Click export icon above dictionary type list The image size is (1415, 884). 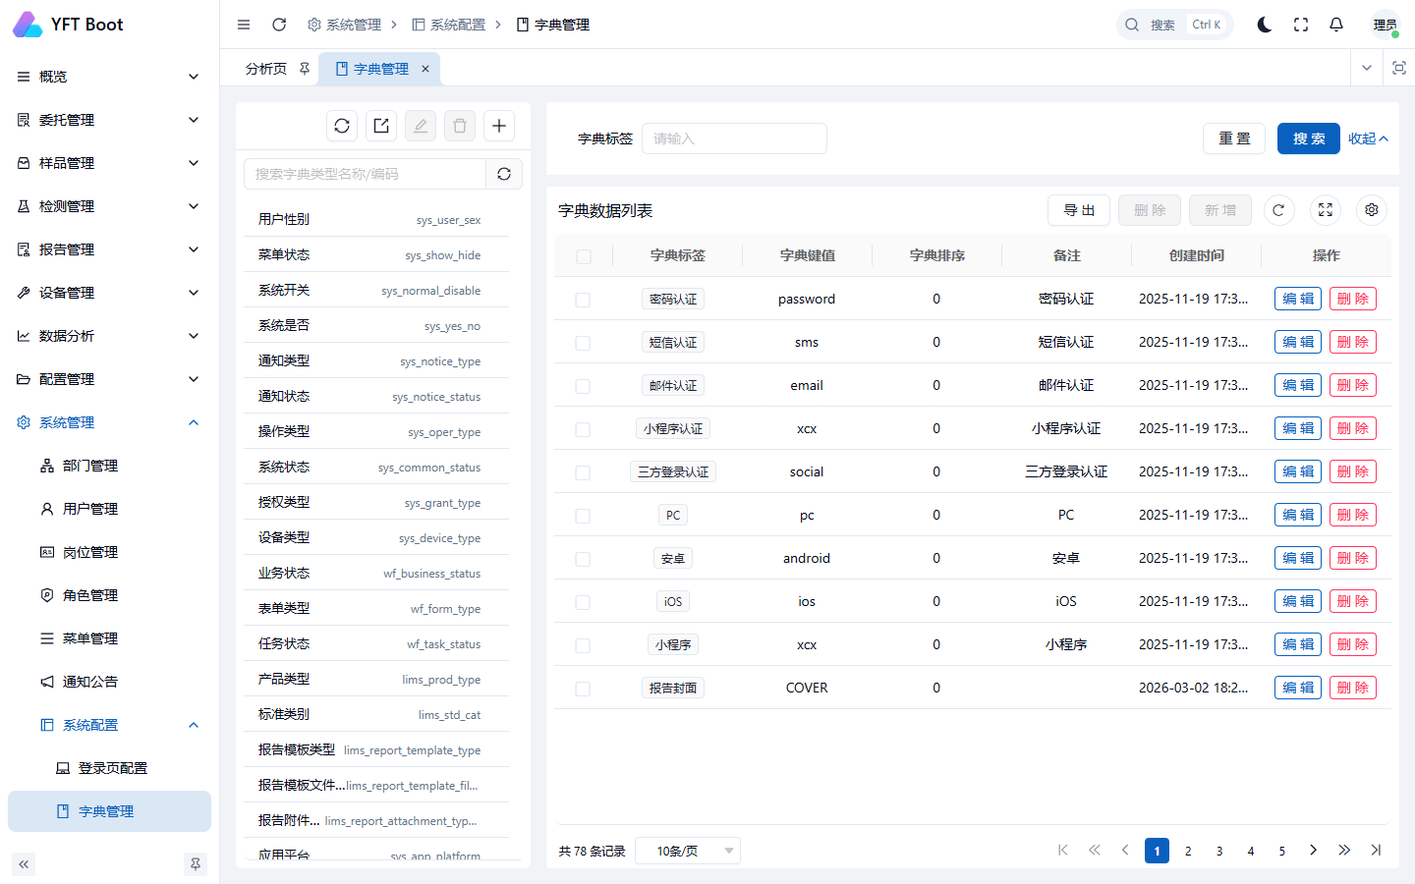tap(381, 126)
